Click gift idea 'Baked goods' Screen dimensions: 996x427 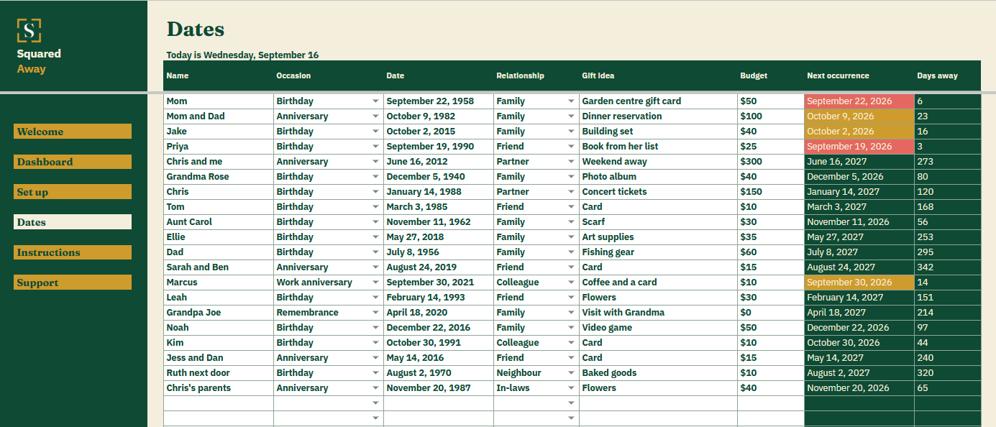[x=658, y=373]
